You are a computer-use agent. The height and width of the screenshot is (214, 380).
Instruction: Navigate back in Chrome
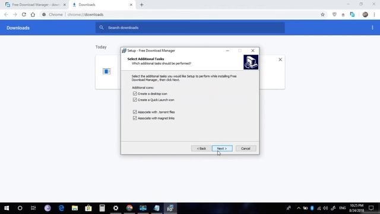tap(6, 14)
